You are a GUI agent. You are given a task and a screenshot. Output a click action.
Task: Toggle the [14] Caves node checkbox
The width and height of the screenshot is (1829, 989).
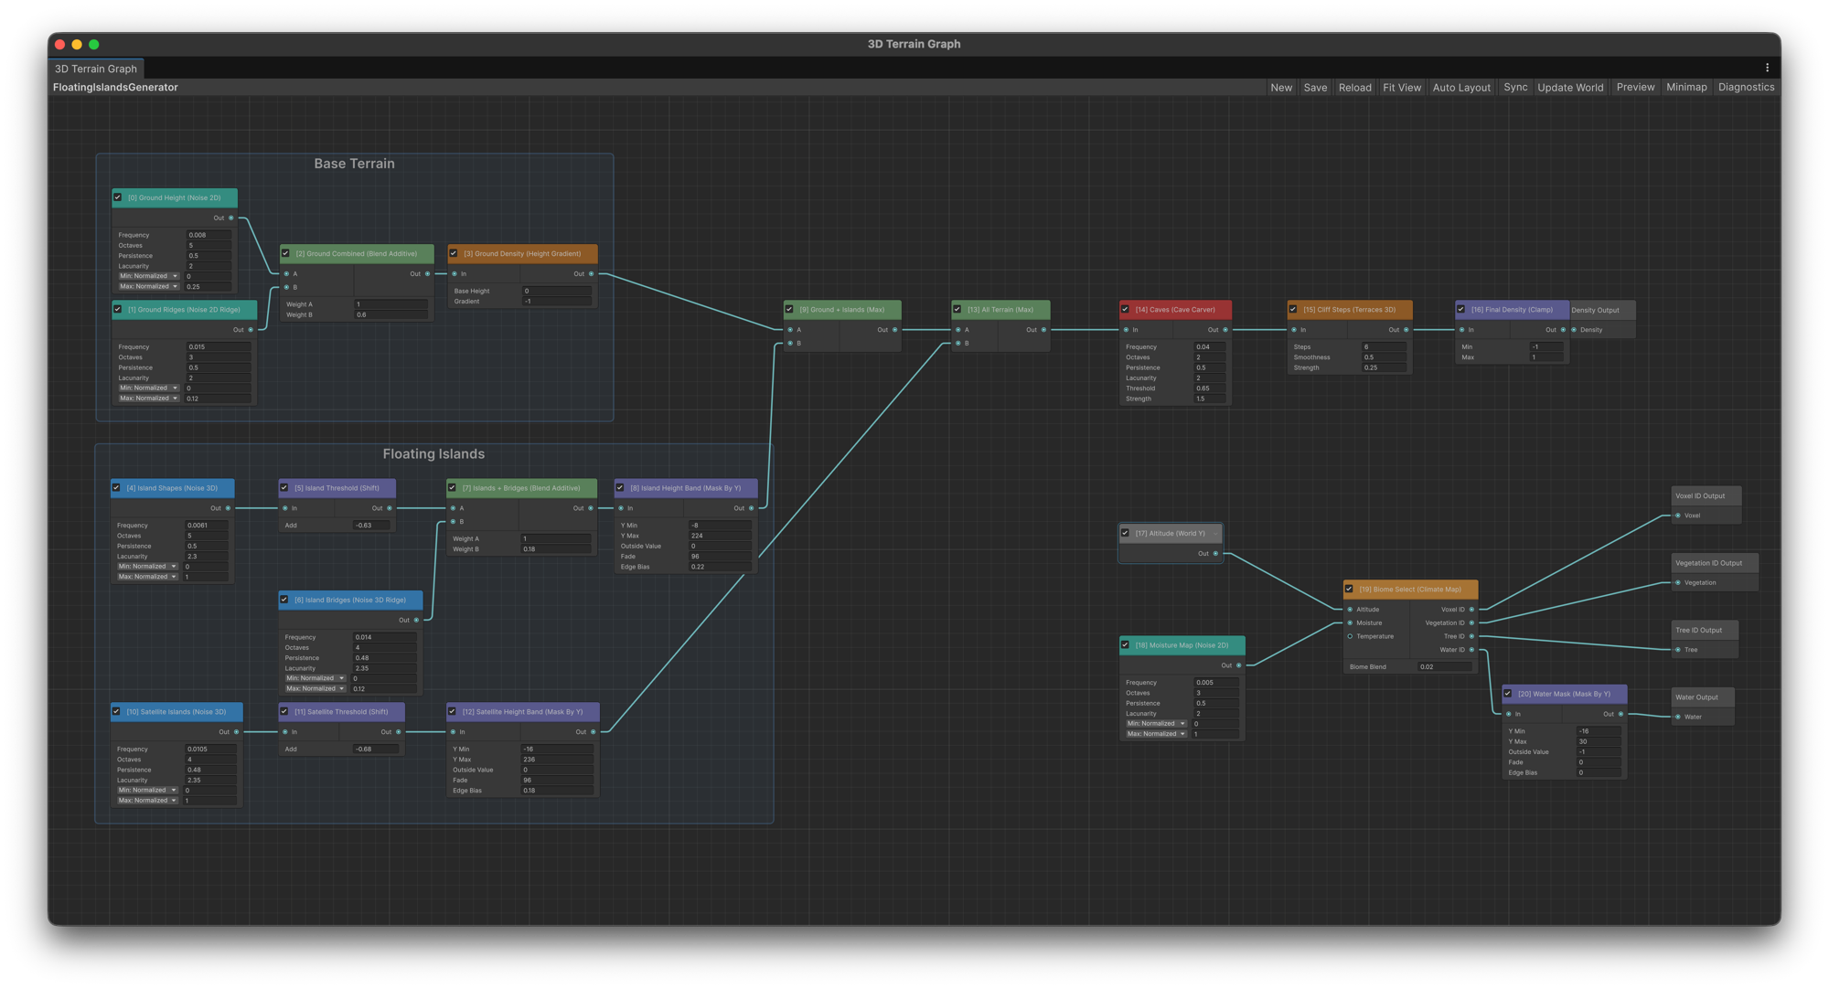[1125, 309]
